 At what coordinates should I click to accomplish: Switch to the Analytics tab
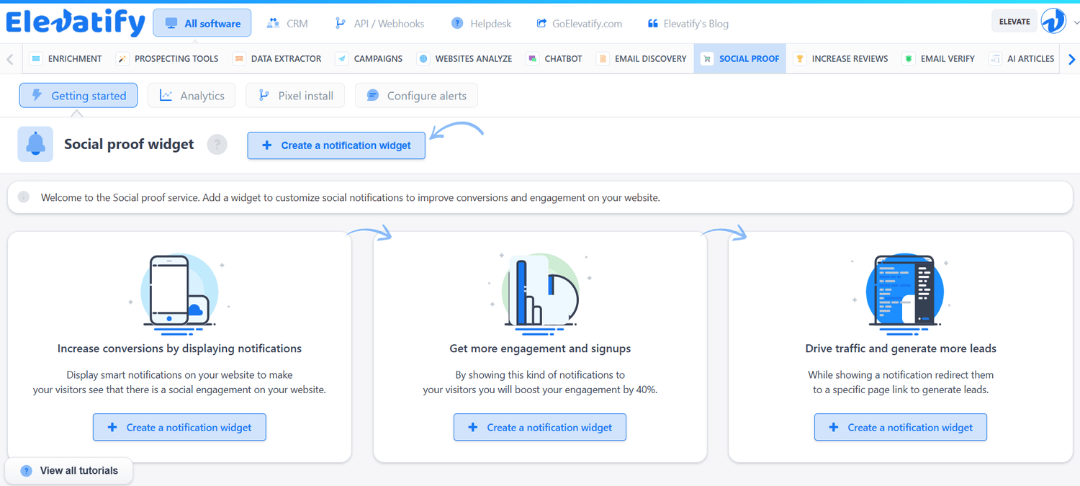pos(192,96)
